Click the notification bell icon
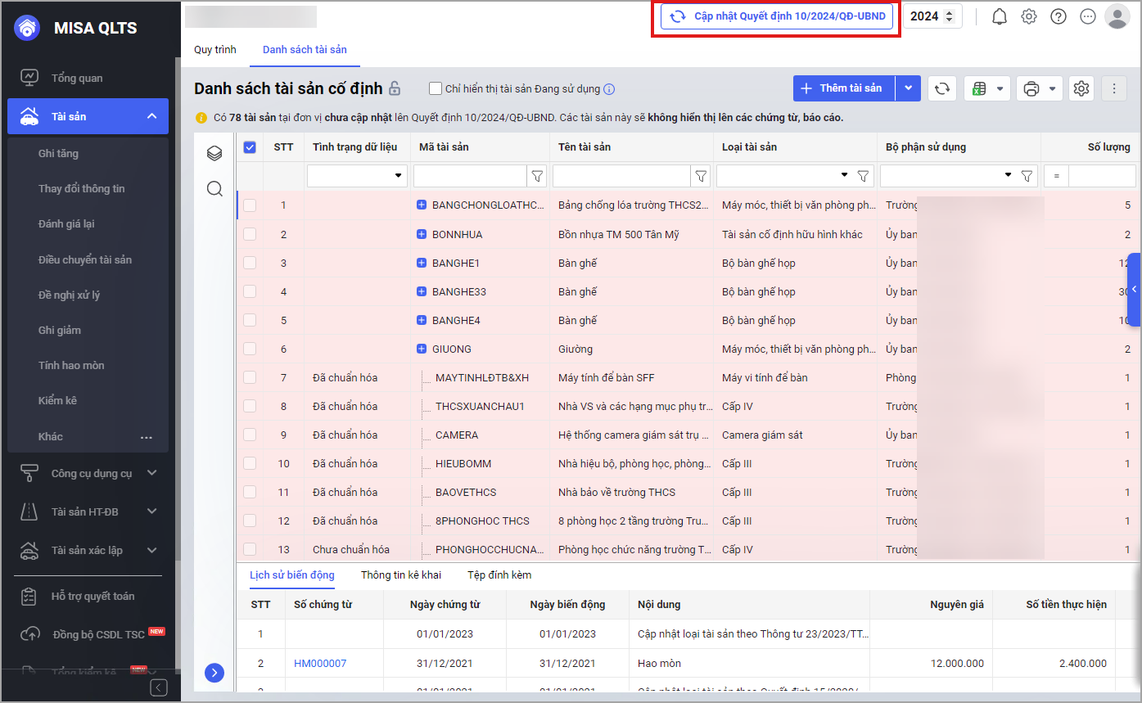This screenshot has height=703, width=1142. coord(999,16)
